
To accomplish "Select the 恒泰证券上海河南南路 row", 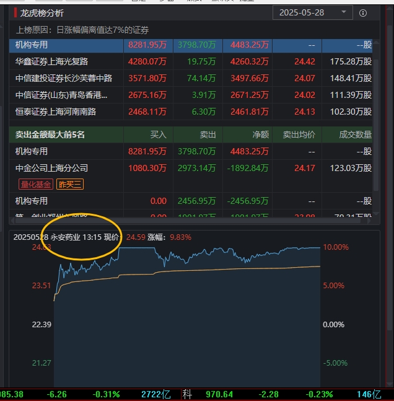I will [x=190, y=112].
